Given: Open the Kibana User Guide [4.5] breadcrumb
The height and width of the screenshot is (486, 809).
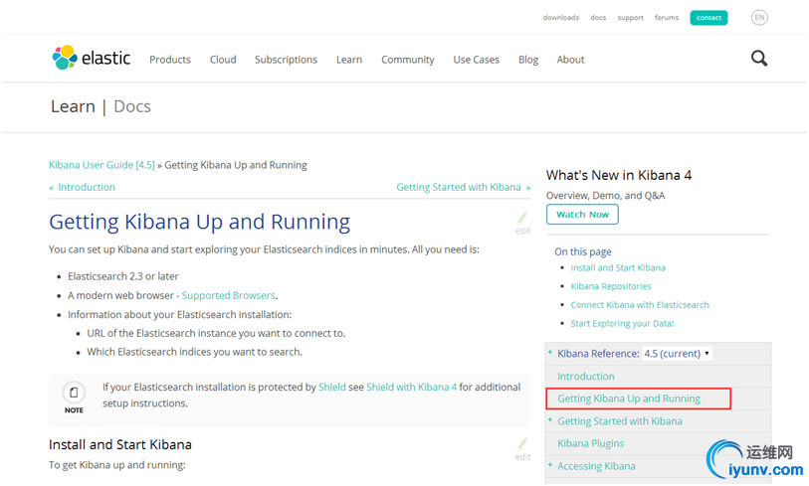Looking at the screenshot, I should (x=101, y=165).
